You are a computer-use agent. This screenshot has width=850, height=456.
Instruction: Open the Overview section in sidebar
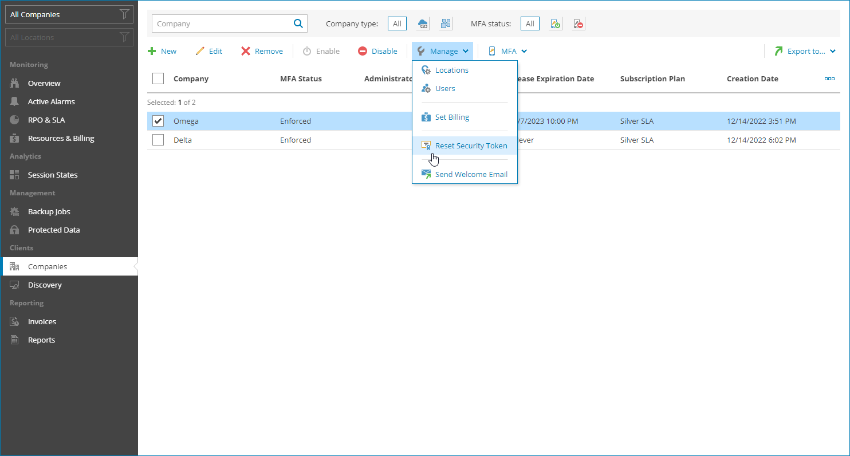[69, 83]
